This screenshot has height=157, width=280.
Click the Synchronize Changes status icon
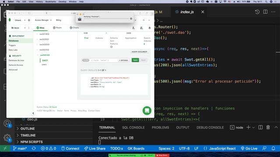pyautogui.click(x=34, y=148)
